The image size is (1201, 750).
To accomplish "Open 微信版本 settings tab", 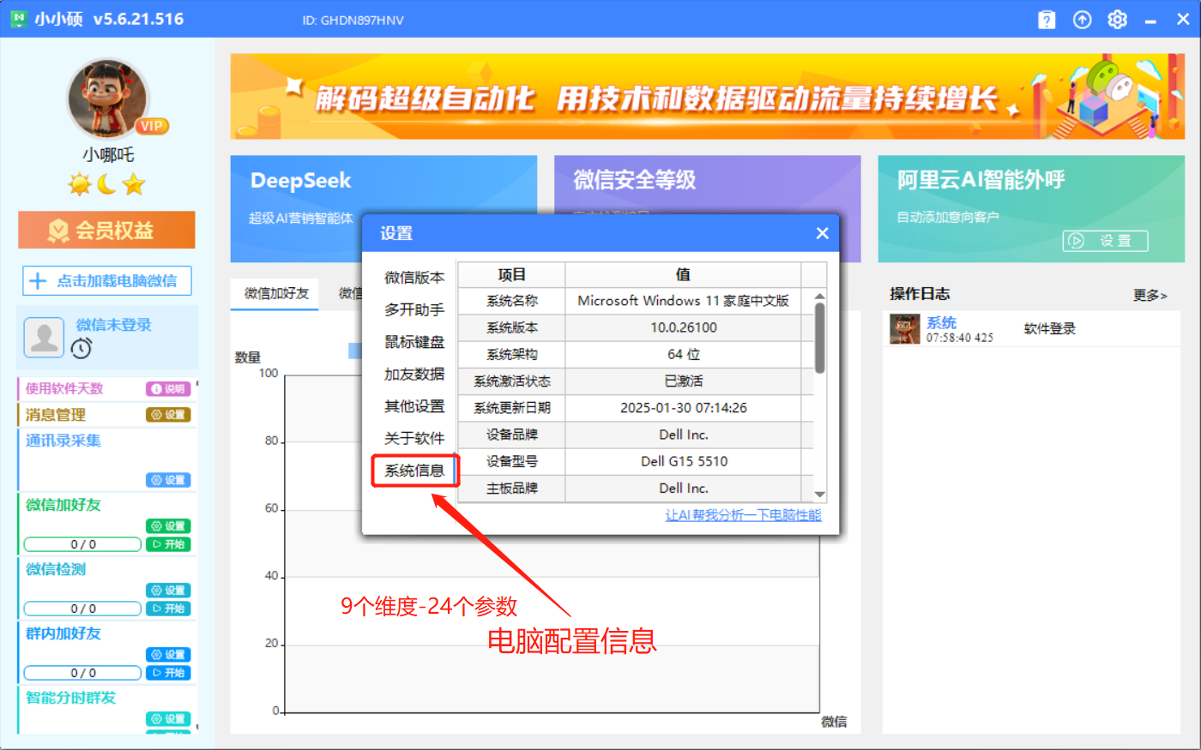I will [x=414, y=278].
